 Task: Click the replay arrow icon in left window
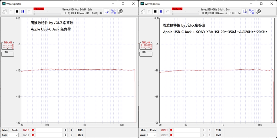(x=29, y=11)
